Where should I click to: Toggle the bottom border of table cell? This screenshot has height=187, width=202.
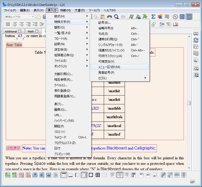[x=71, y=175]
